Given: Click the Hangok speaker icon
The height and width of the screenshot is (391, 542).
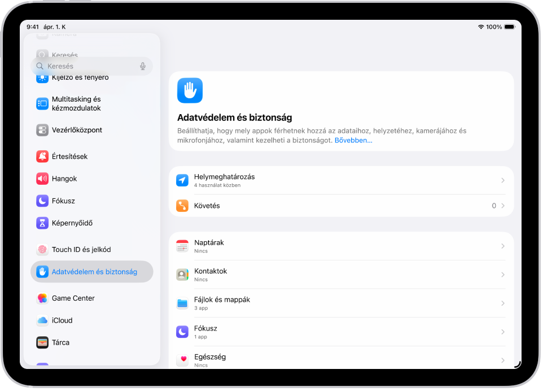Looking at the screenshot, I should click(42, 179).
